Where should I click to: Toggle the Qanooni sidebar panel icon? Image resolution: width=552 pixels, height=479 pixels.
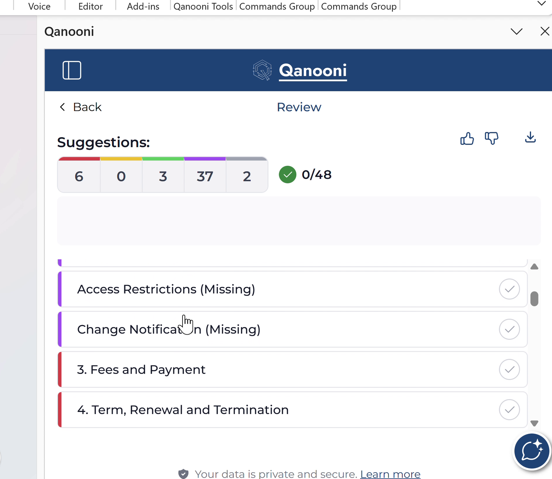(x=72, y=70)
